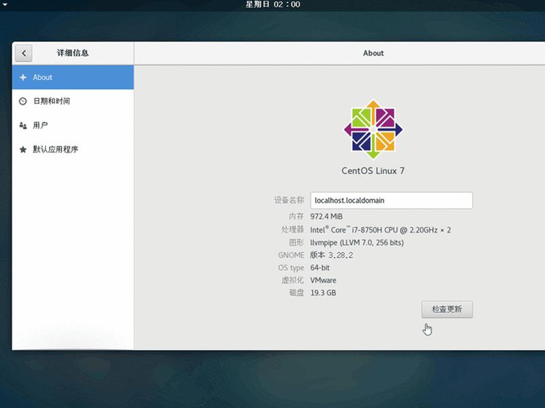
Task: Click the CentOS logo image
Action: 373,129
